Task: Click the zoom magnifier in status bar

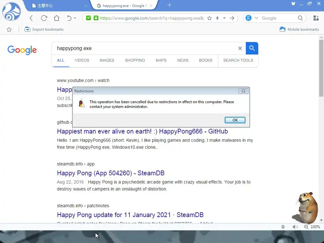Action: pyautogui.click(x=306, y=227)
